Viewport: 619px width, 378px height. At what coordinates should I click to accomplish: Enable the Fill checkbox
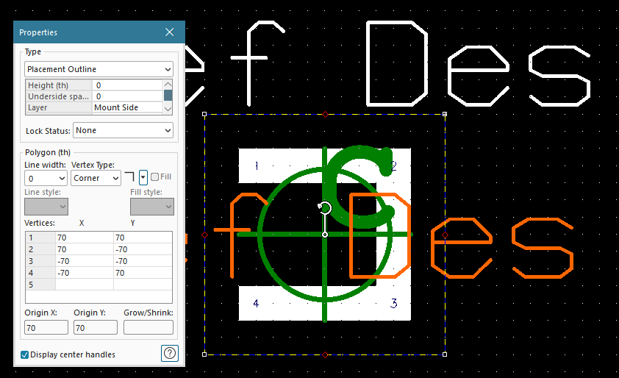(154, 176)
